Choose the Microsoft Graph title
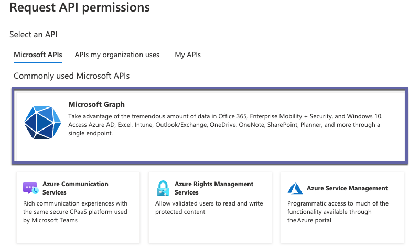409x248 pixels. 96,104
